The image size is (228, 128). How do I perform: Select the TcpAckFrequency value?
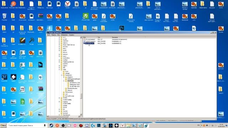coord(90,41)
